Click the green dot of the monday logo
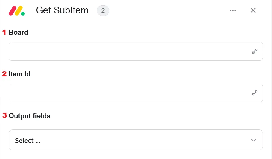The width and height of the screenshot is (272, 159). [23, 13]
